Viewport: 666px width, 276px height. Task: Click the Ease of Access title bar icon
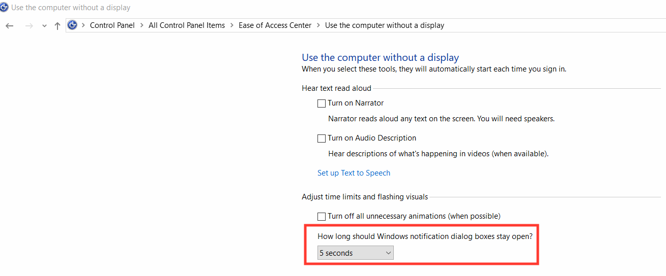5,8
